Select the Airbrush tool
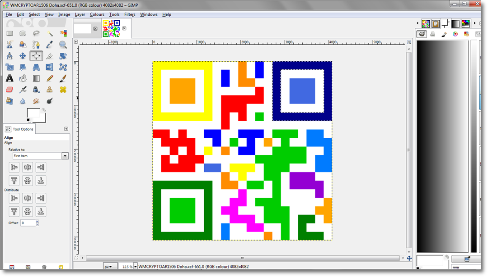 pos(23,90)
